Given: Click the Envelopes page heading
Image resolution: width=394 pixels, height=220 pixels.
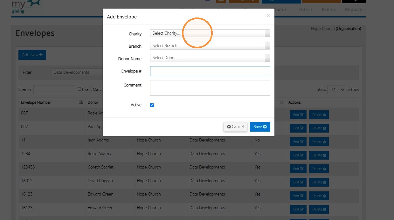Looking at the screenshot, I should [35, 33].
